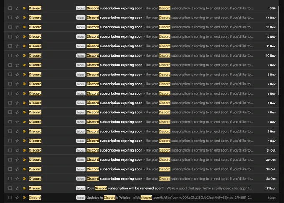Open subscription expiring email from 8 Nov
The image size is (284, 203).
click(142, 75)
